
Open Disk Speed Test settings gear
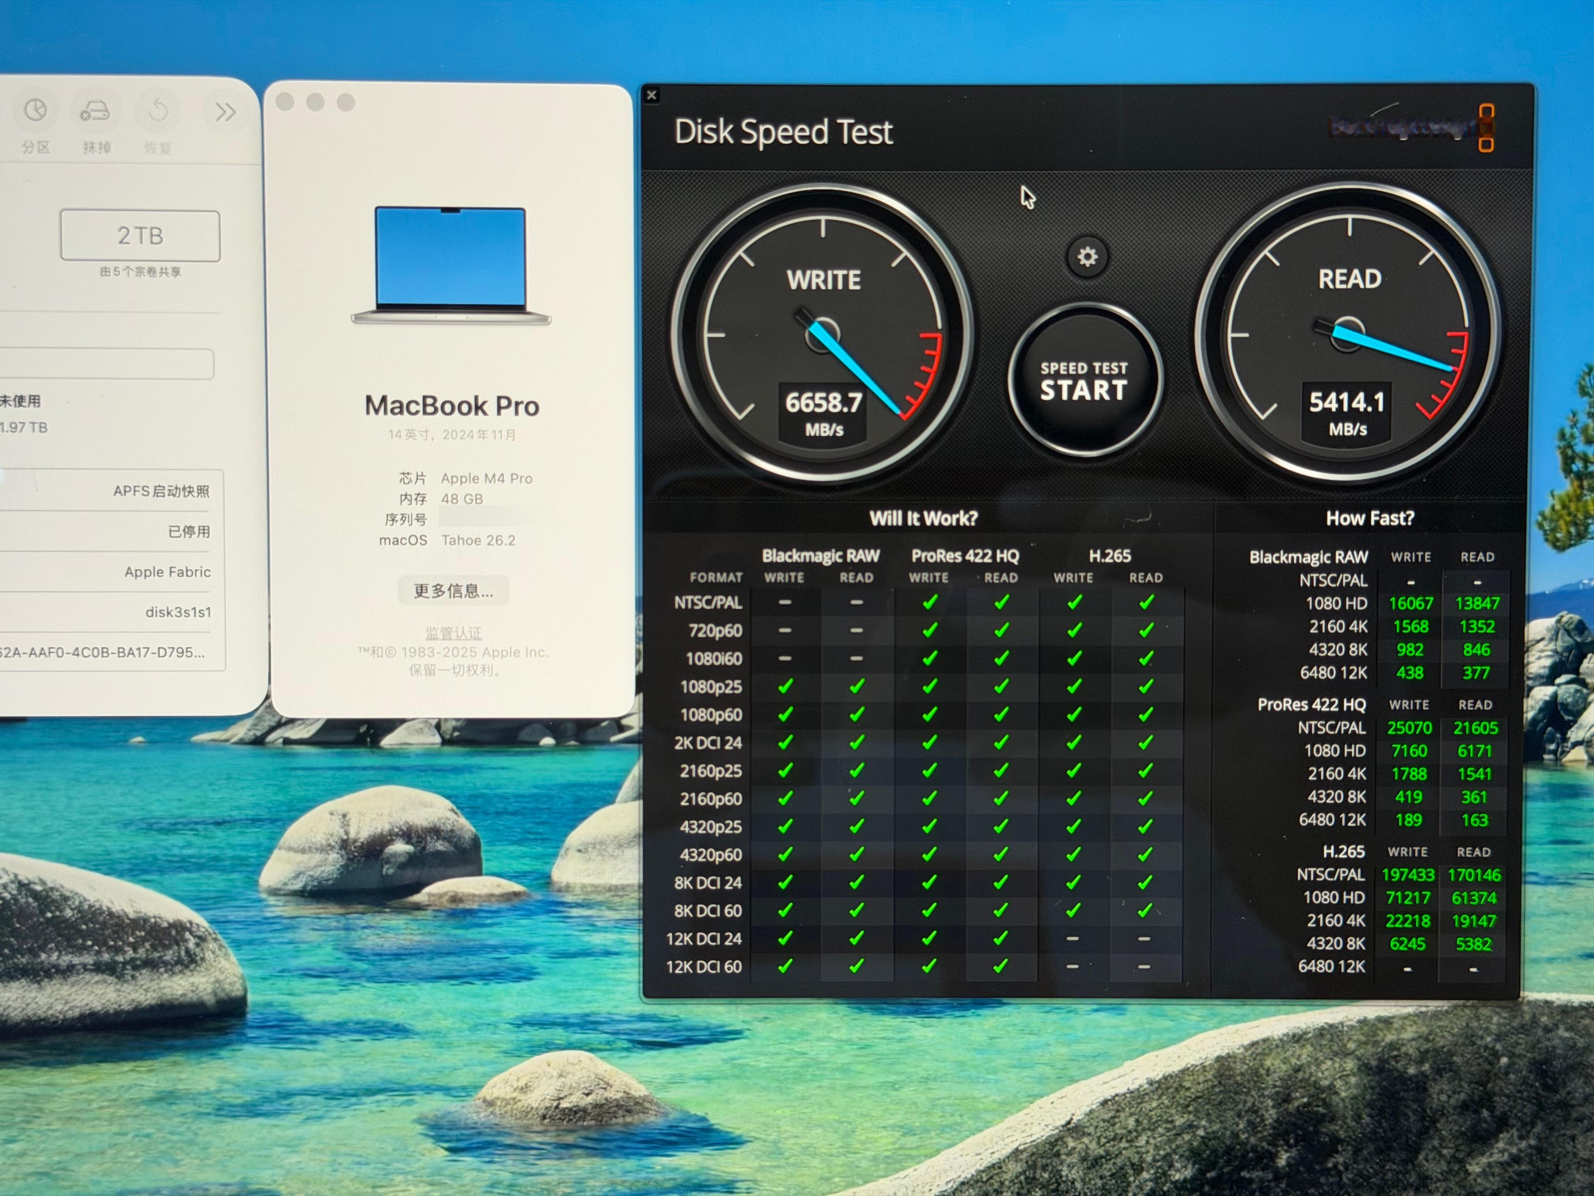click(1087, 257)
